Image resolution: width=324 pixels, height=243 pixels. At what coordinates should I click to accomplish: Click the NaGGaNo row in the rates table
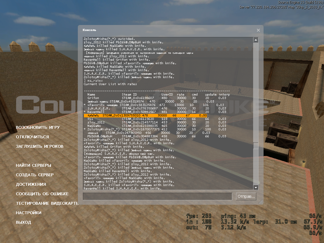tap(157, 126)
